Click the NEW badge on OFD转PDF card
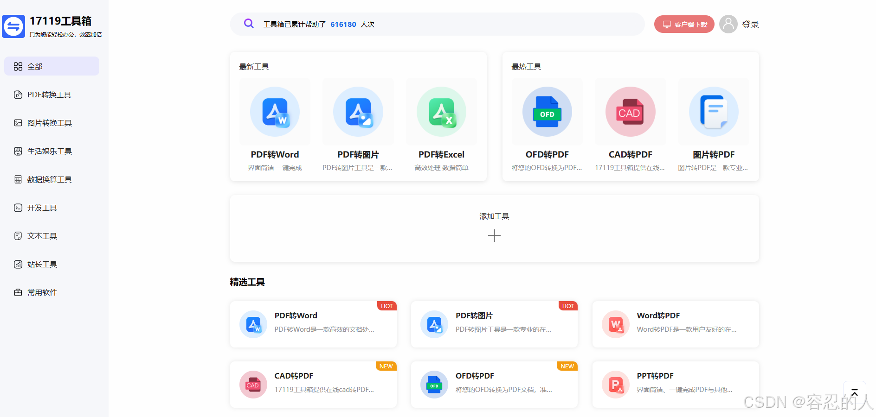Image resolution: width=876 pixels, height=417 pixels. [x=567, y=366]
